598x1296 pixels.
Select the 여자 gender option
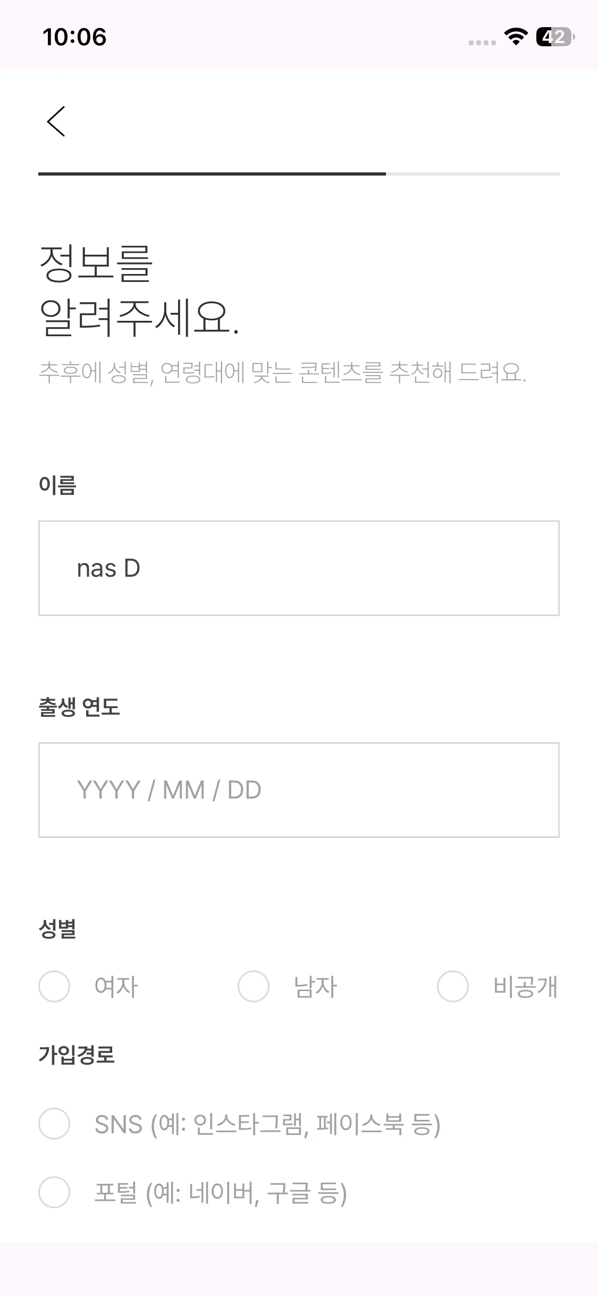pyautogui.click(x=54, y=986)
